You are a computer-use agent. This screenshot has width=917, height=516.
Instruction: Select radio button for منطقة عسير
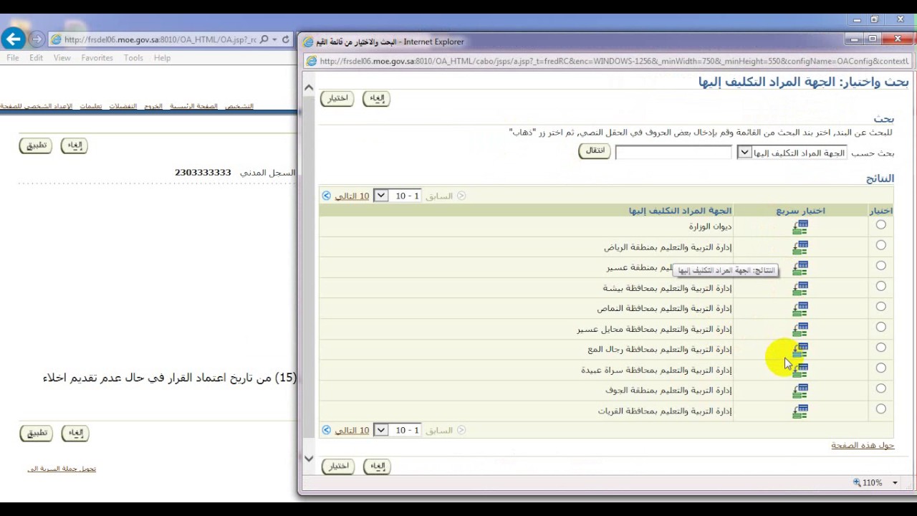[x=880, y=266]
